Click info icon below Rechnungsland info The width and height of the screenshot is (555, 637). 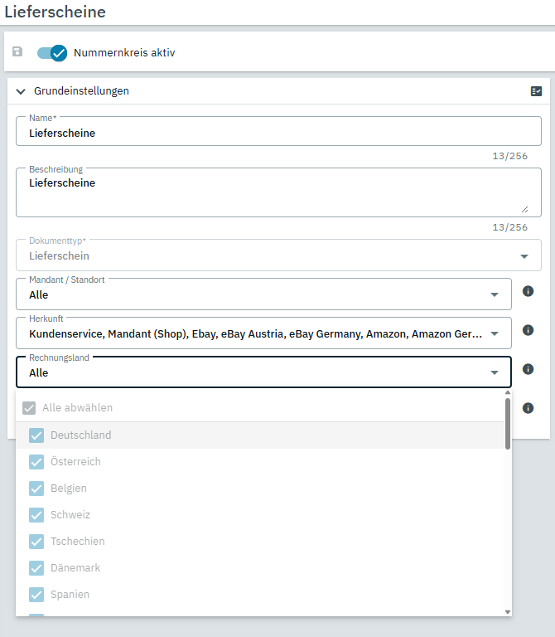click(x=528, y=408)
